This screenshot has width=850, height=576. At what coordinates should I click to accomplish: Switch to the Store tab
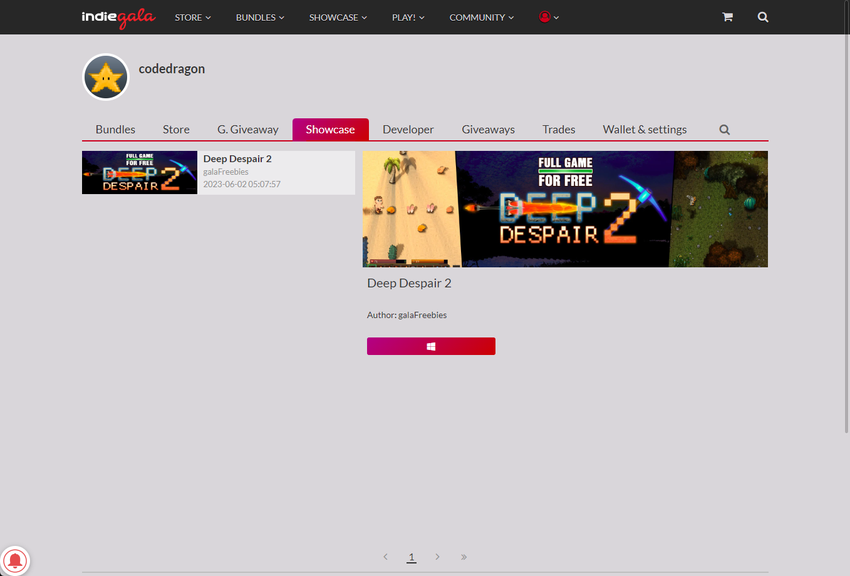click(x=176, y=130)
